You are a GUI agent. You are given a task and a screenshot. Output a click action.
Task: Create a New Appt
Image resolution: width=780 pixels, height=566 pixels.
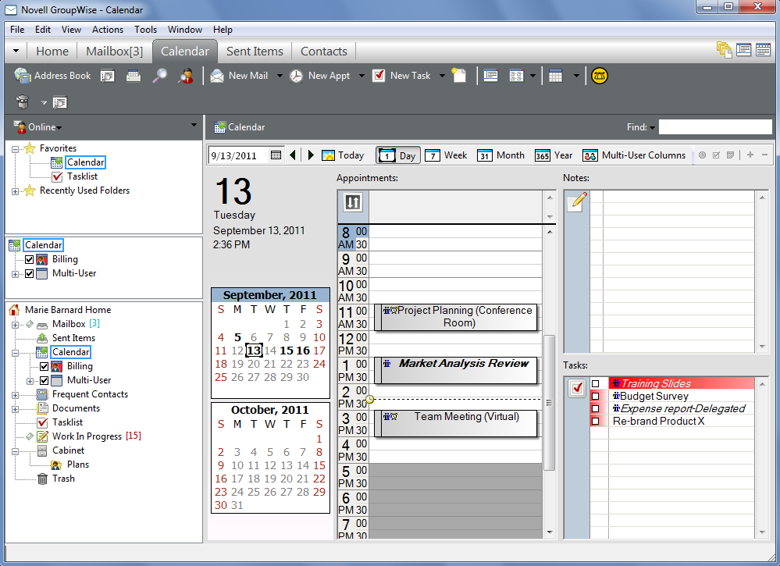(x=320, y=76)
